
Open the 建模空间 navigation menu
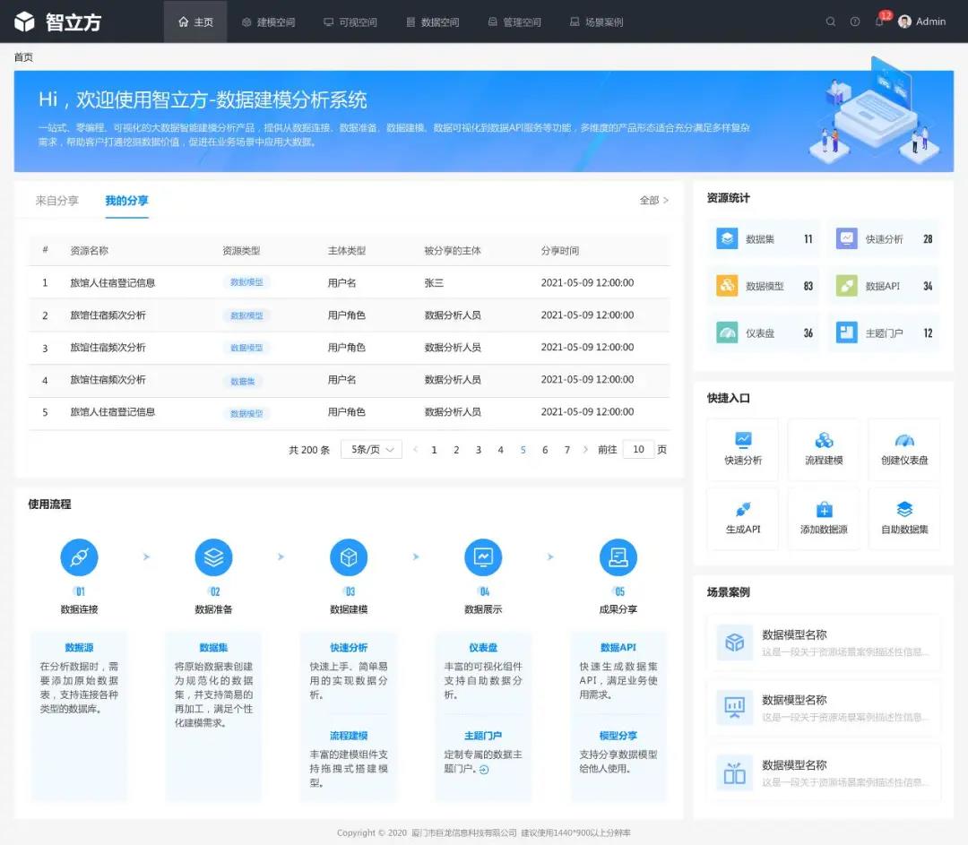(x=268, y=22)
